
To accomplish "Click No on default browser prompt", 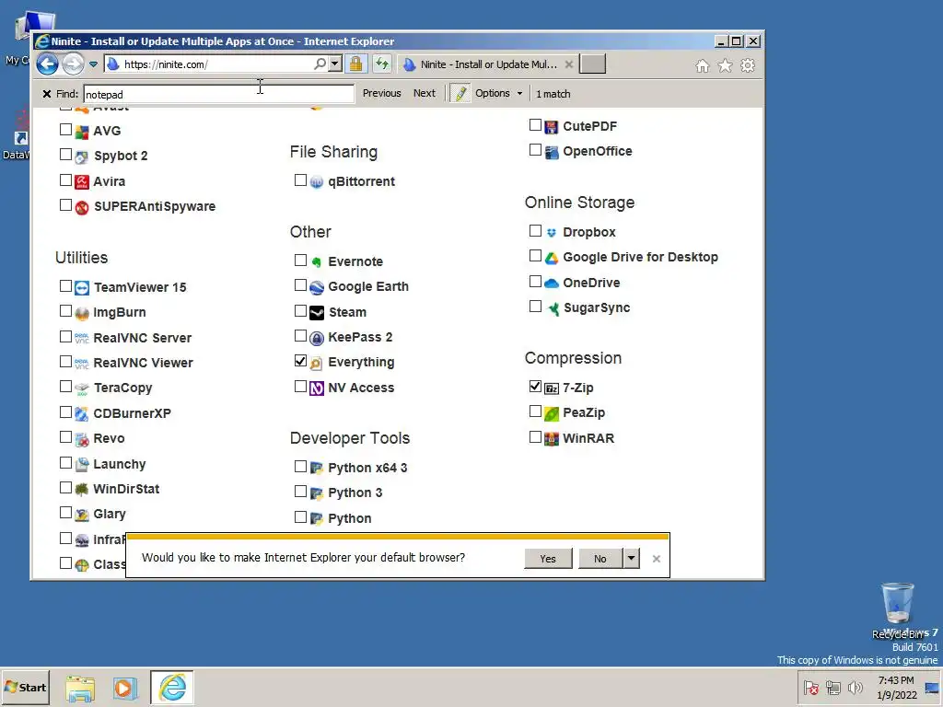I will pos(600,559).
